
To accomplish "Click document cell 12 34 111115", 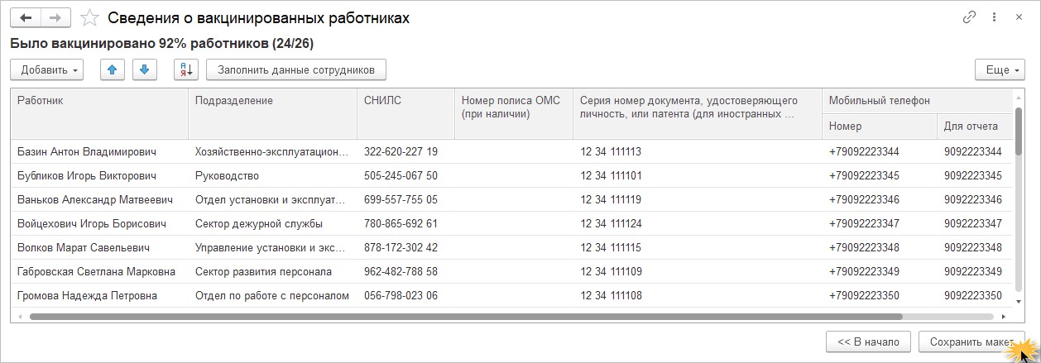I will coord(698,247).
